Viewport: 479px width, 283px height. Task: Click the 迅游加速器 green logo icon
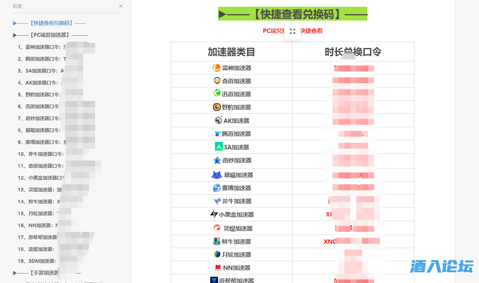pos(217,94)
